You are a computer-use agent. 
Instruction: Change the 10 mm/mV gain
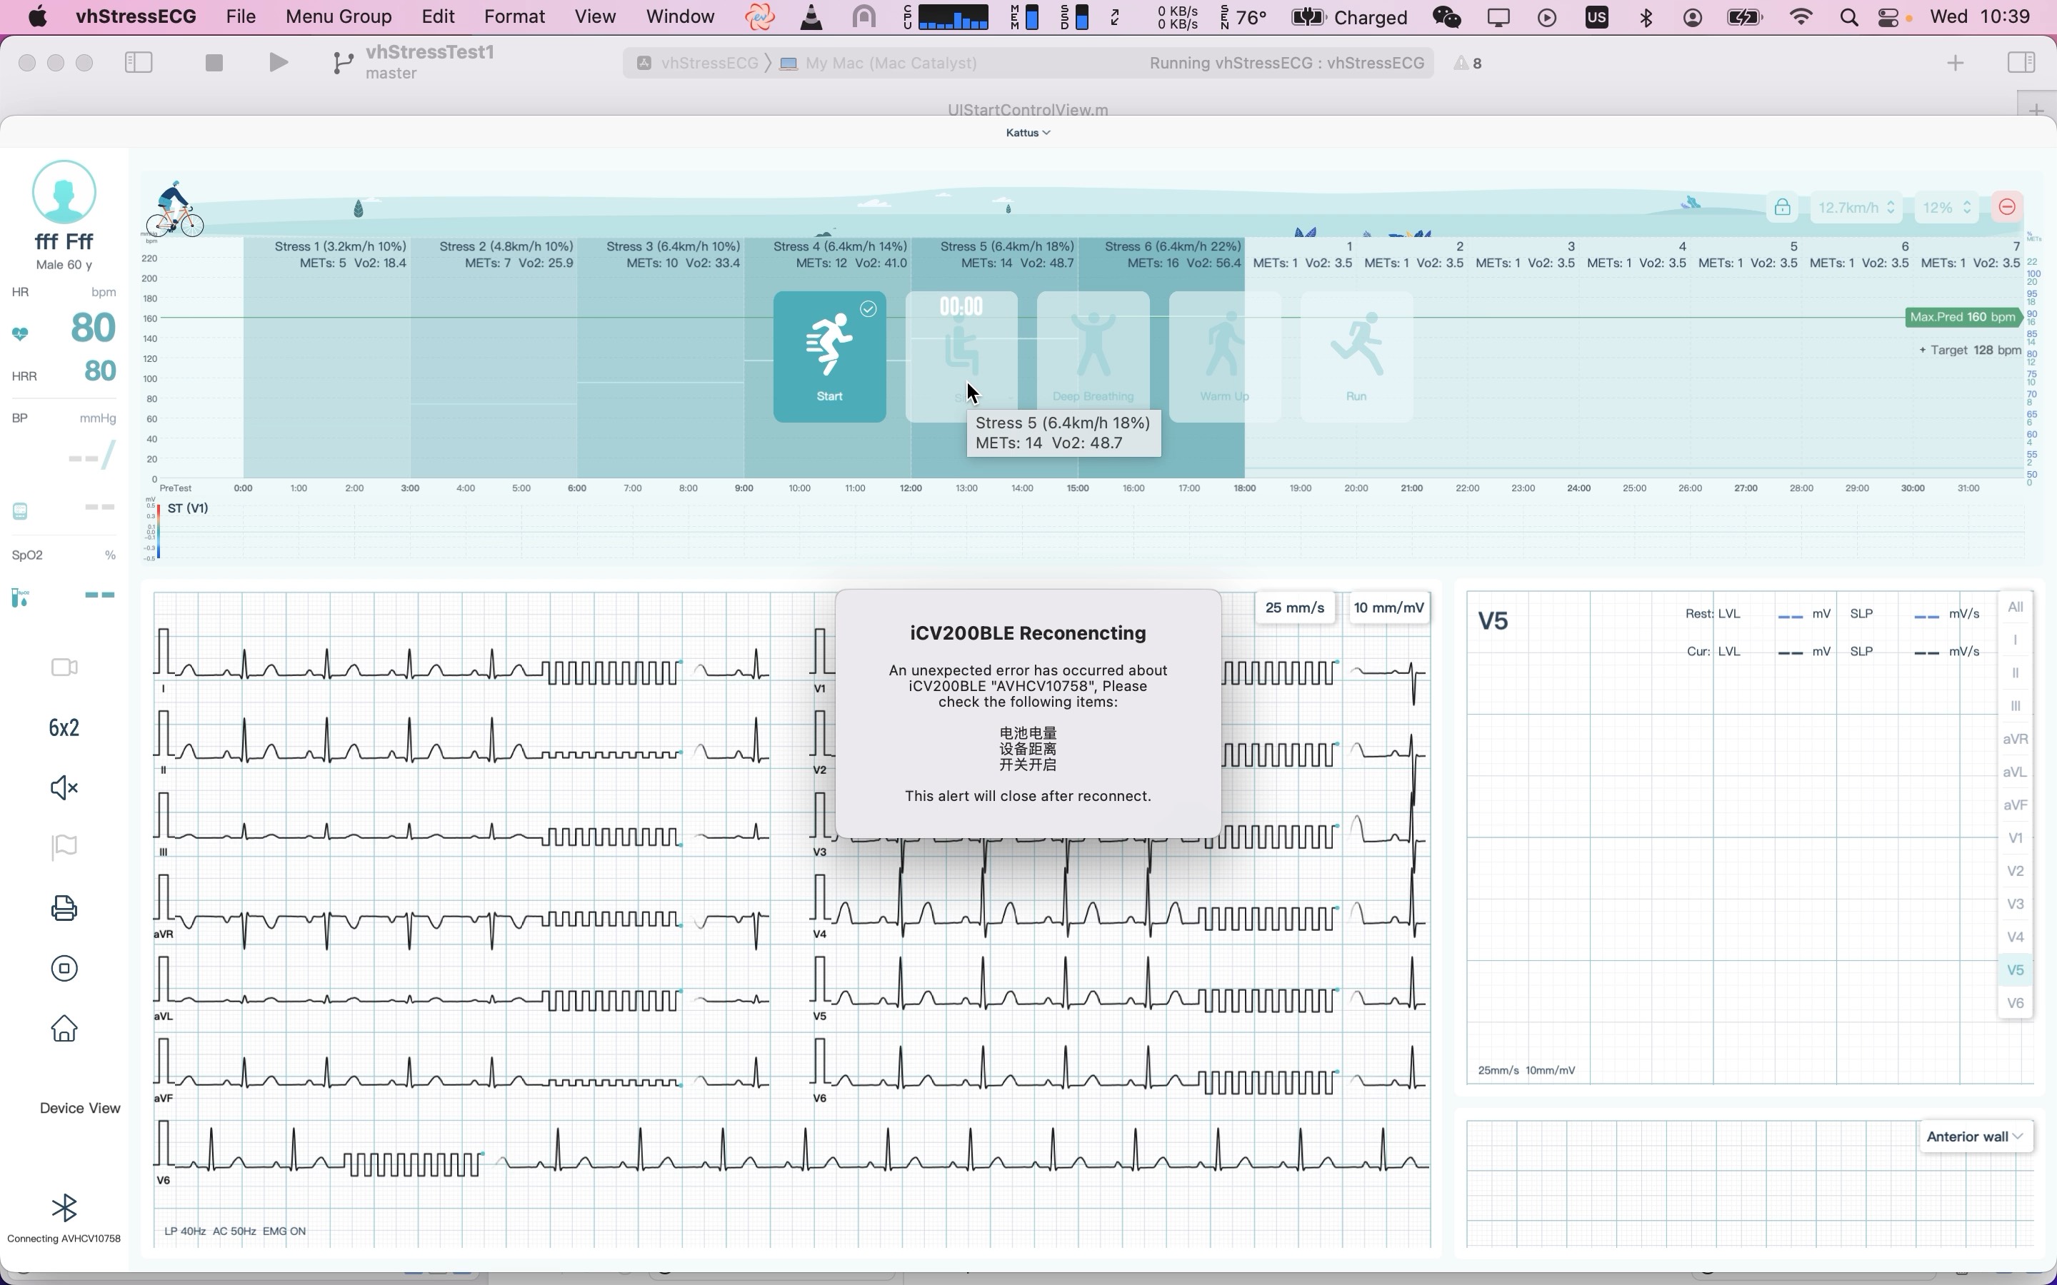pyautogui.click(x=1389, y=608)
